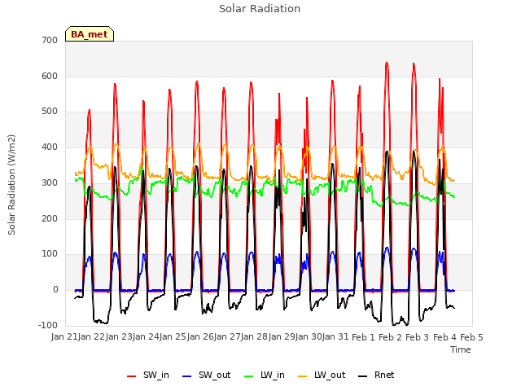Click the Feb 2 x-axis tick label
The image size is (521, 391).
point(391,337)
